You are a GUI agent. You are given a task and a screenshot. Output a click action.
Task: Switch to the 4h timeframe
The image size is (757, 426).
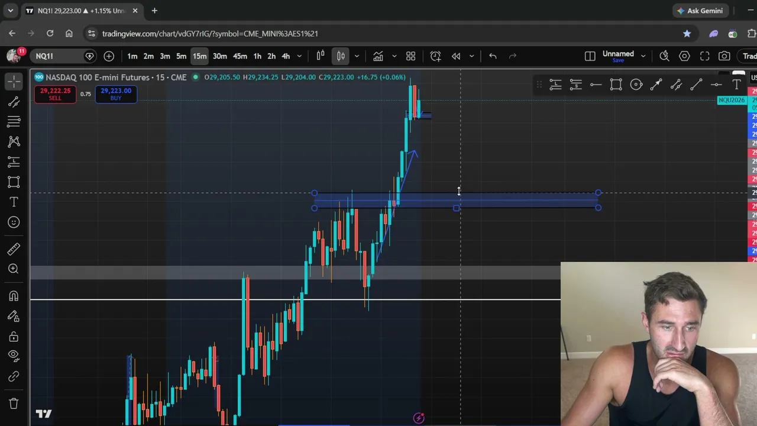(286, 56)
